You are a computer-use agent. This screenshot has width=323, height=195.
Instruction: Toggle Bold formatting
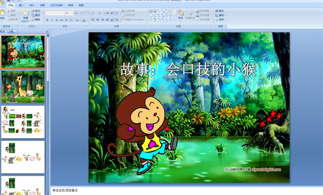click(47, 20)
